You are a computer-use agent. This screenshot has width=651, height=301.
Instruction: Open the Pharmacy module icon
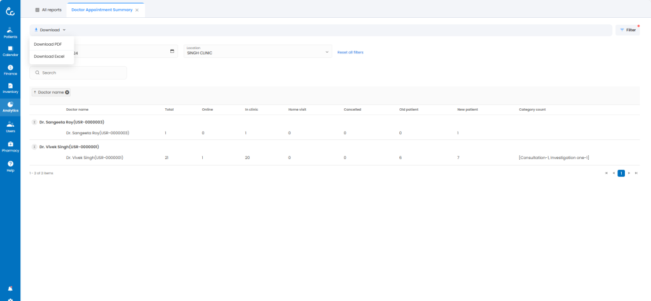(x=10, y=146)
